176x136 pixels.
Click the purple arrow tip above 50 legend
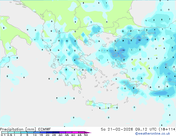tap(88, 132)
